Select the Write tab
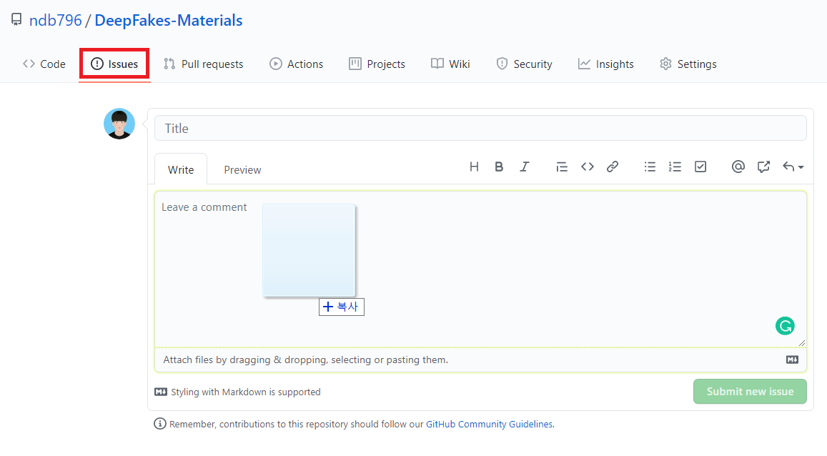The width and height of the screenshot is (827, 456). click(x=181, y=169)
